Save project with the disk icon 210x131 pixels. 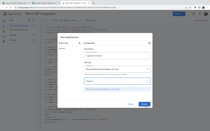pos(47,20)
